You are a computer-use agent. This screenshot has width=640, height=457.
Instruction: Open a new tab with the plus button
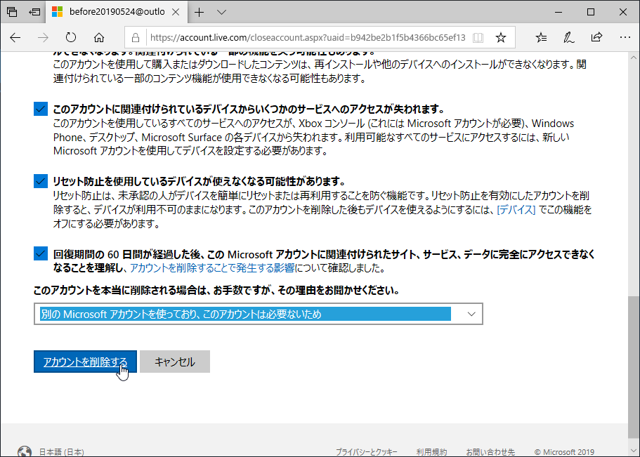pos(200,12)
